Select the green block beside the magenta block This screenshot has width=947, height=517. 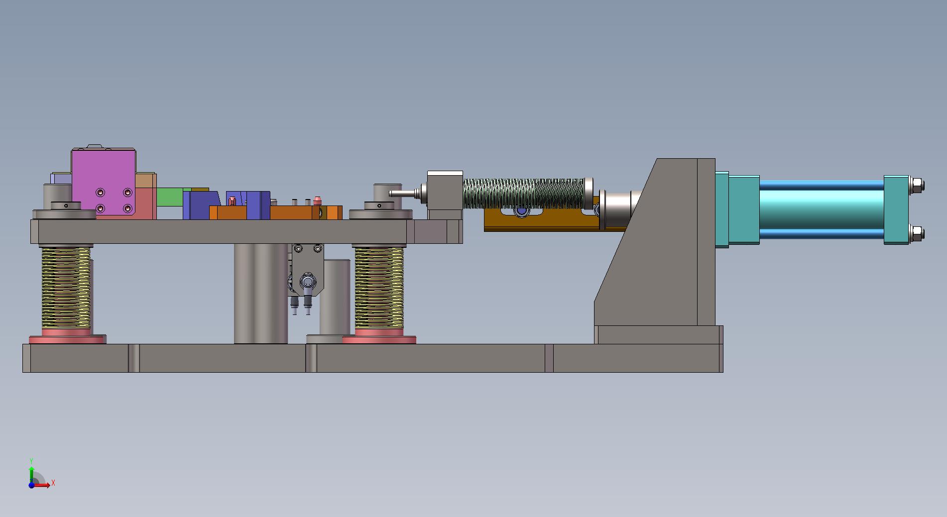169,198
